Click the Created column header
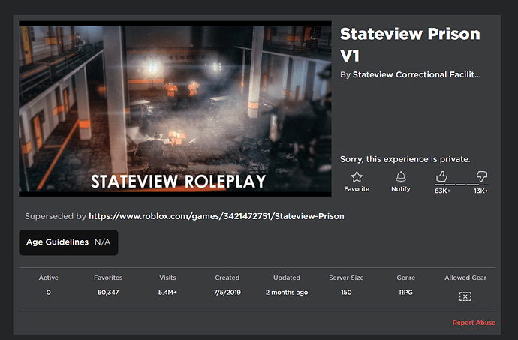 tap(227, 278)
